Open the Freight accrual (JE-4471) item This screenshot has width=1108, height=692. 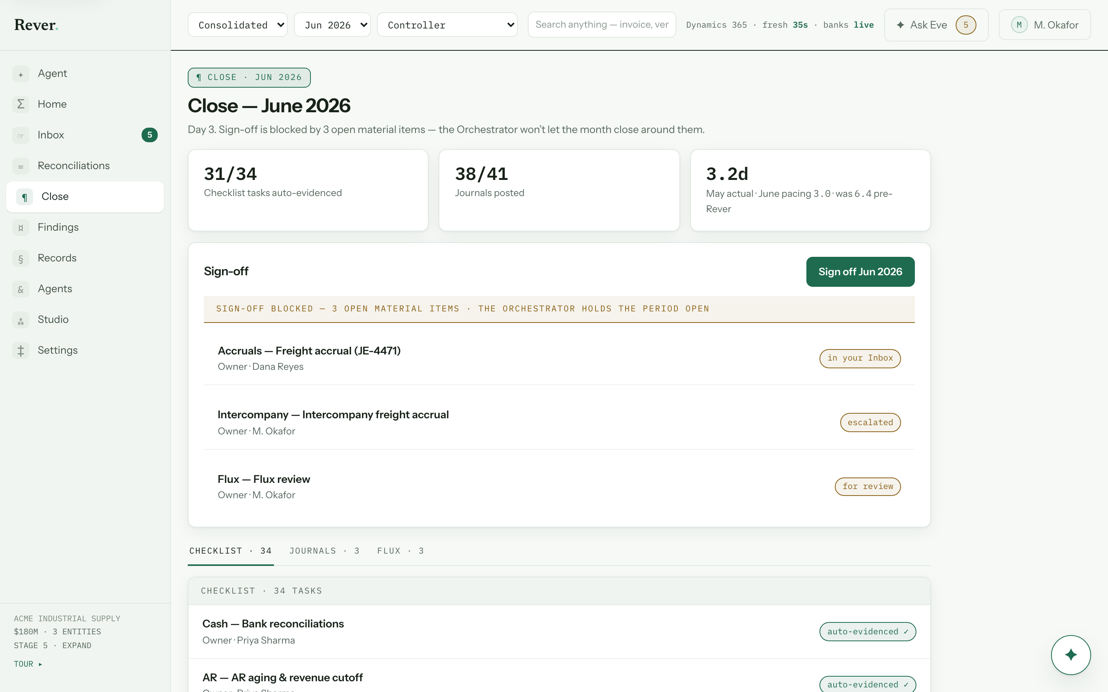pos(559,358)
